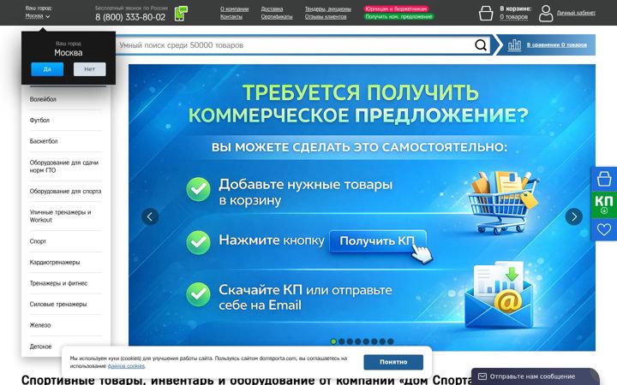Select Тренажеры и фитнес category
The image size is (617, 385).
[x=58, y=283]
